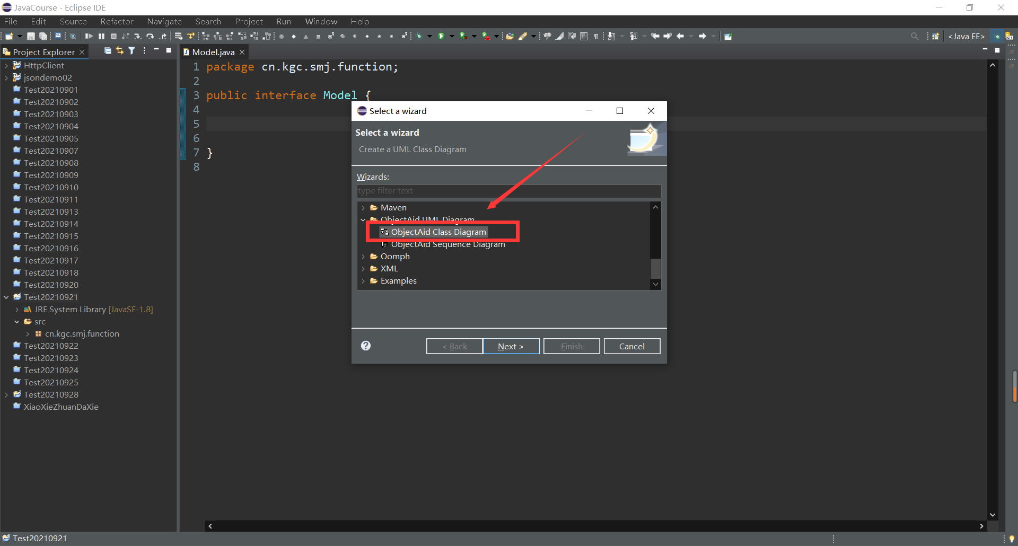The image size is (1018, 546).
Task: Click the wizard list vertical scrollbar thumb
Action: pyautogui.click(x=656, y=268)
